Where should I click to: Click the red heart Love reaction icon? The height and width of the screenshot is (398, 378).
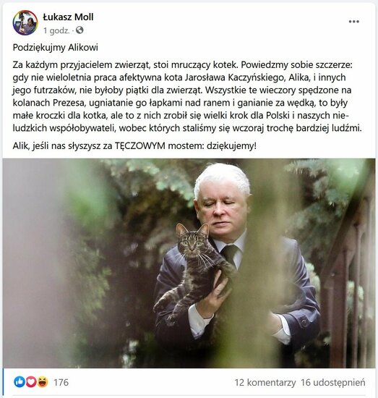coord(31,382)
